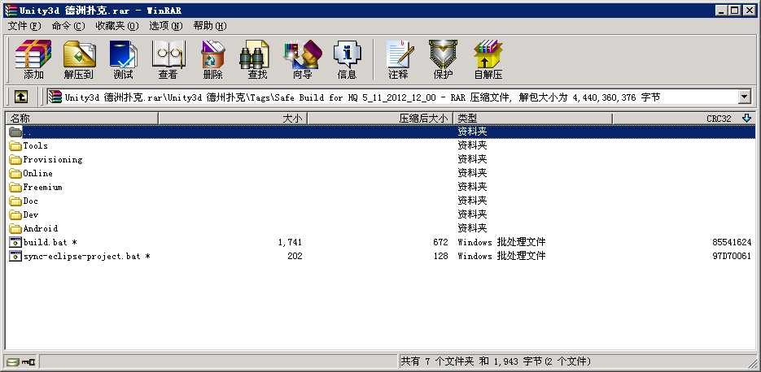The image size is (761, 372).
Task: Click the Provisioning folder icon
Action: click(x=15, y=160)
